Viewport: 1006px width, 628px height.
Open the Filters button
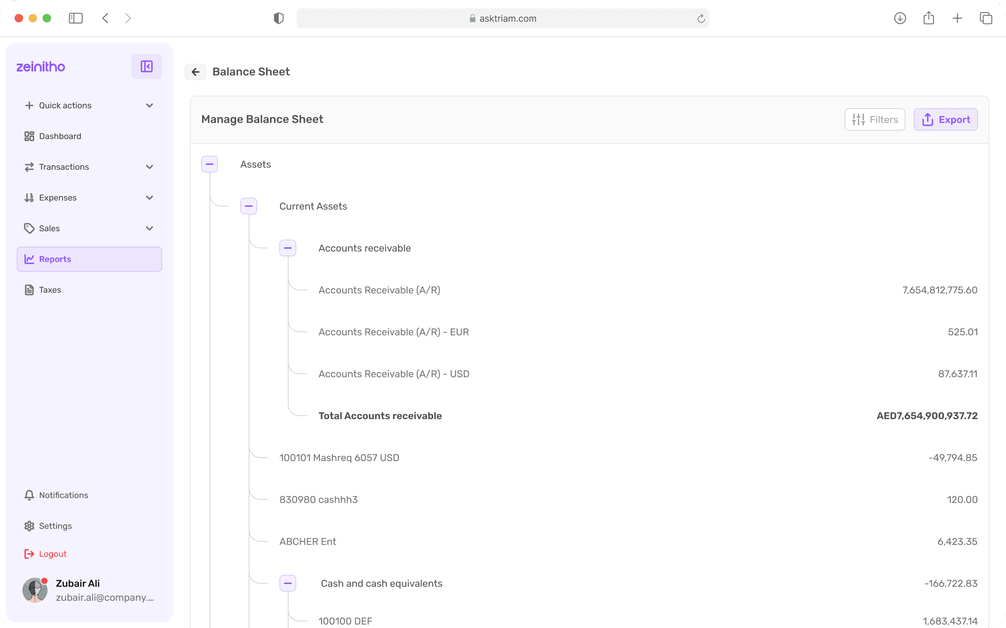874,119
